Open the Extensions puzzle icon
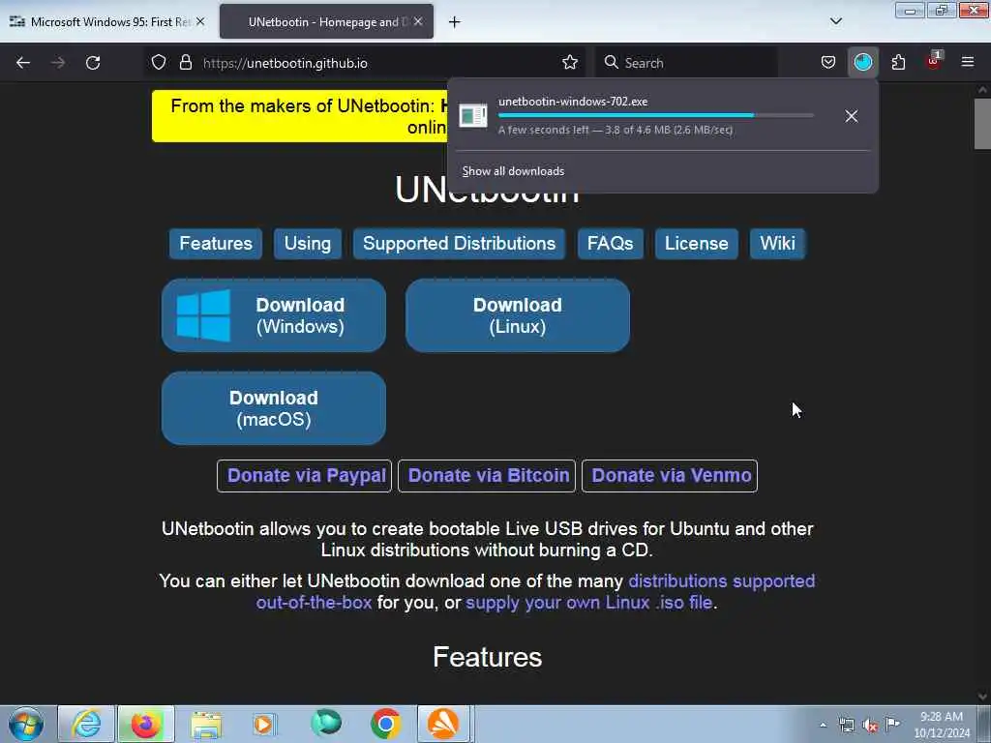Screen dimensions: 991x743 coord(898,63)
